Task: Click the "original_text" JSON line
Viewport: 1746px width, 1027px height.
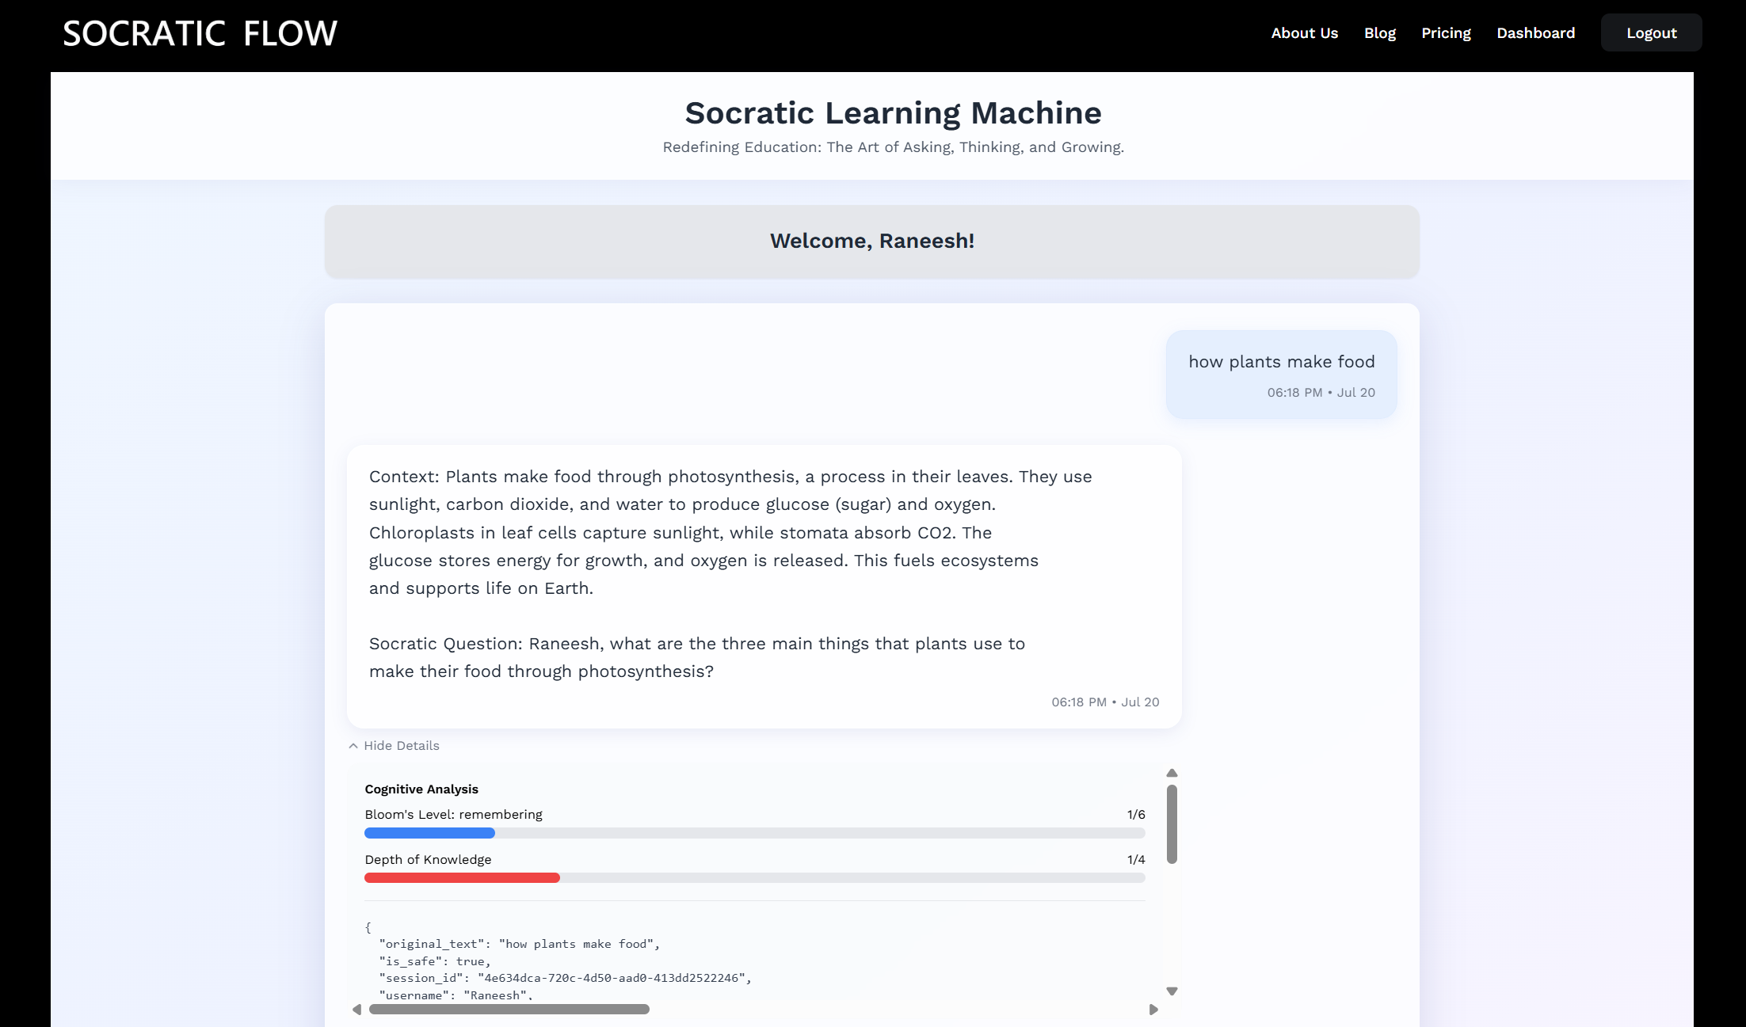Action: [x=519, y=944]
